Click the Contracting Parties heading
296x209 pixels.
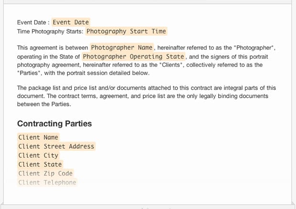(54, 124)
